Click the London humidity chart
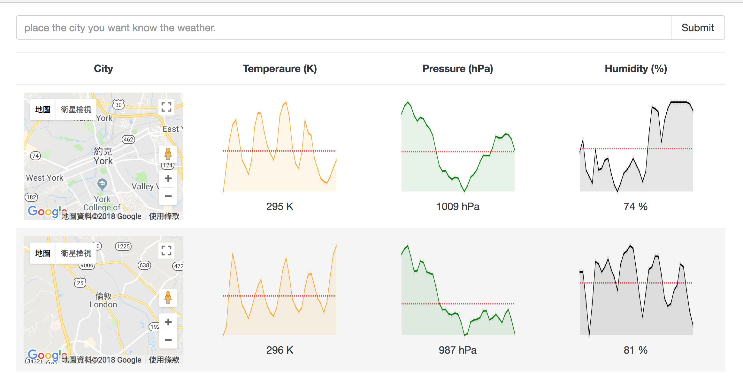 636,290
